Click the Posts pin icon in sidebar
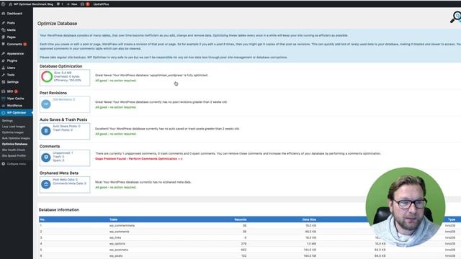461x259 pixels. (3, 23)
